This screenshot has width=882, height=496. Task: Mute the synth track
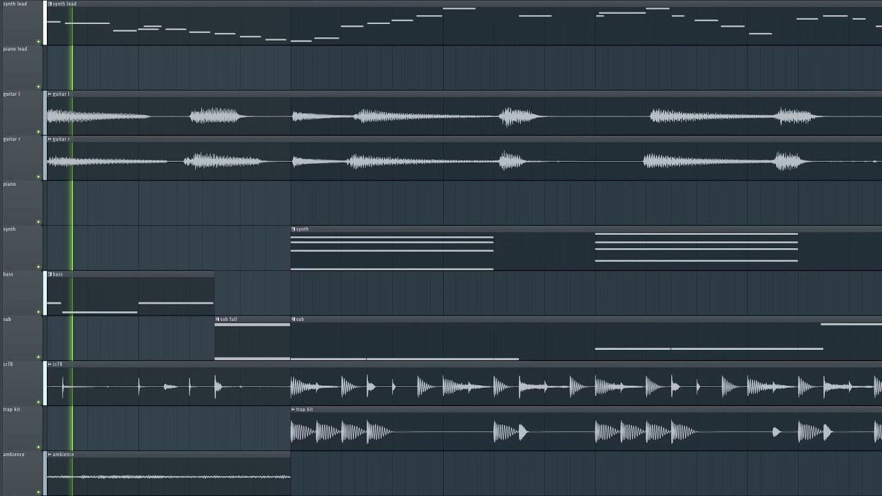click(x=39, y=267)
